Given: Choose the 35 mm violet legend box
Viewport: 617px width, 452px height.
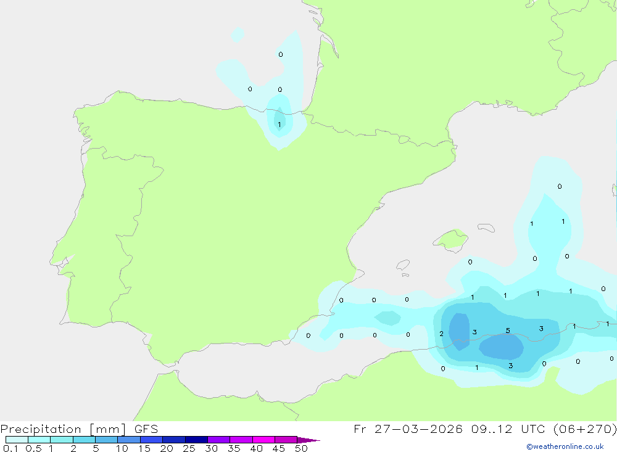Looking at the screenshot, I should coord(241,440).
